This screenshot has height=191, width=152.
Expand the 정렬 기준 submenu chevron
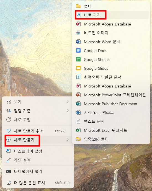[x=68, y=111]
